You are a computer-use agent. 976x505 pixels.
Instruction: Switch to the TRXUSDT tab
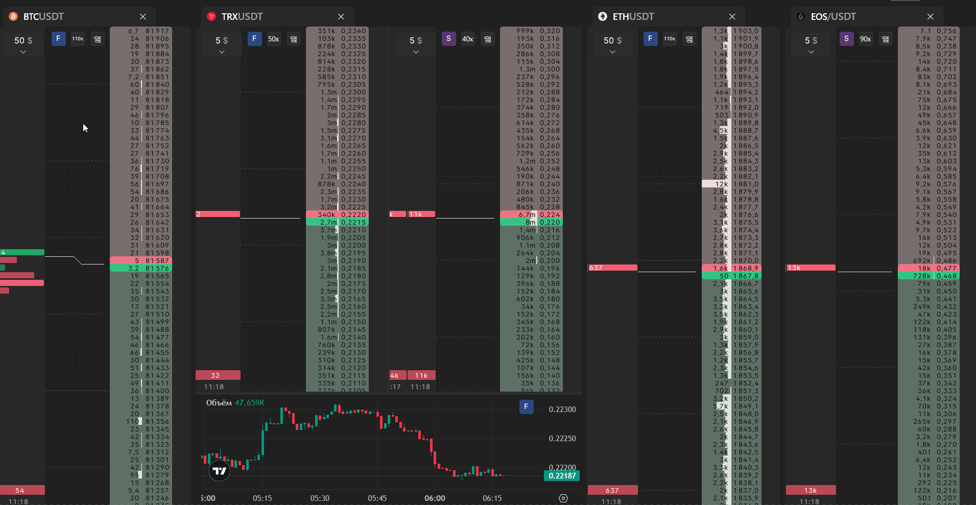[242, 16]
